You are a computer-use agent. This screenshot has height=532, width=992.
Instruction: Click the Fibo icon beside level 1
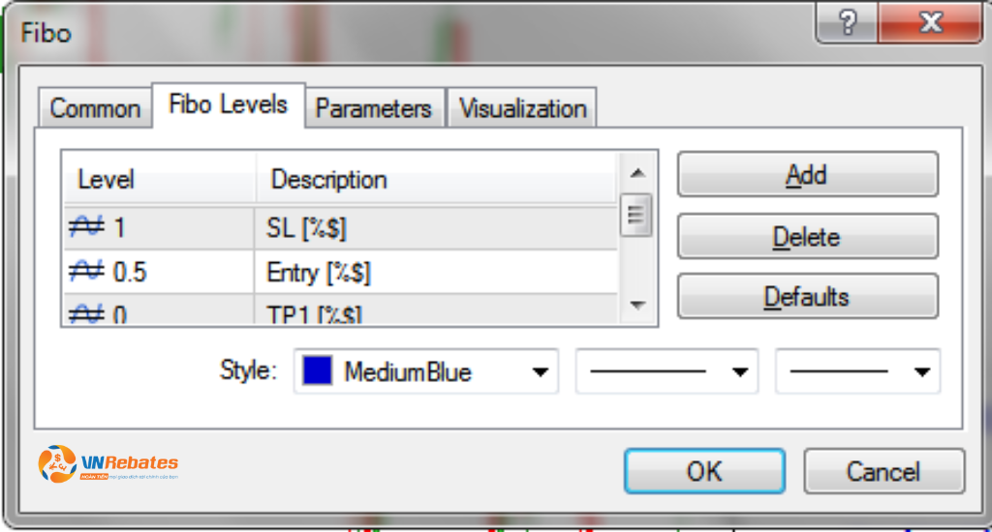click(86, 226)
